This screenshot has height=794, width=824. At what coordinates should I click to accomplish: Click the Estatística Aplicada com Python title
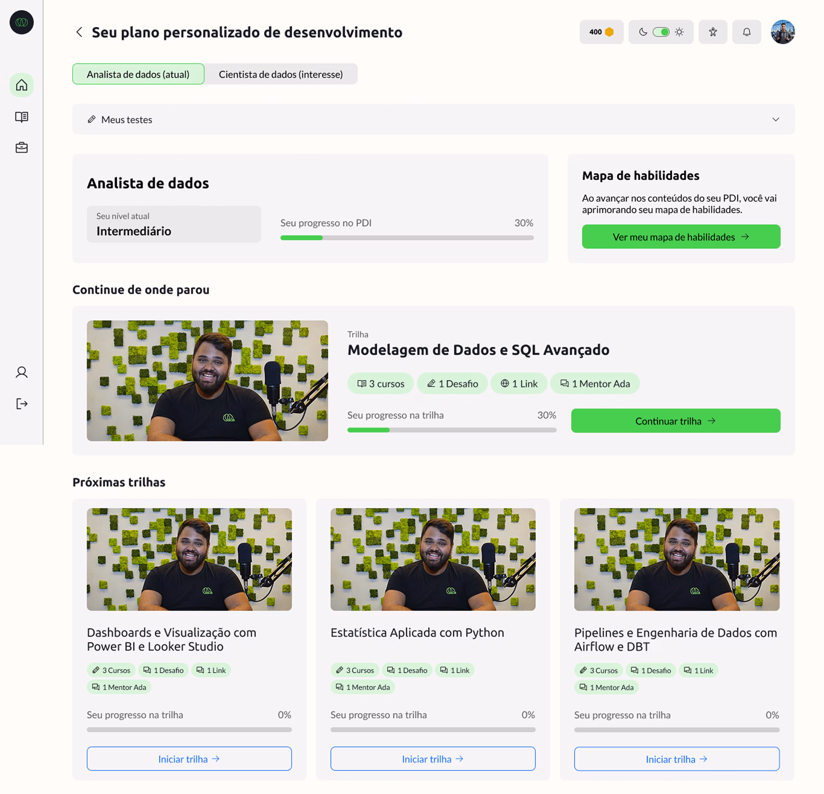[417, 632]
